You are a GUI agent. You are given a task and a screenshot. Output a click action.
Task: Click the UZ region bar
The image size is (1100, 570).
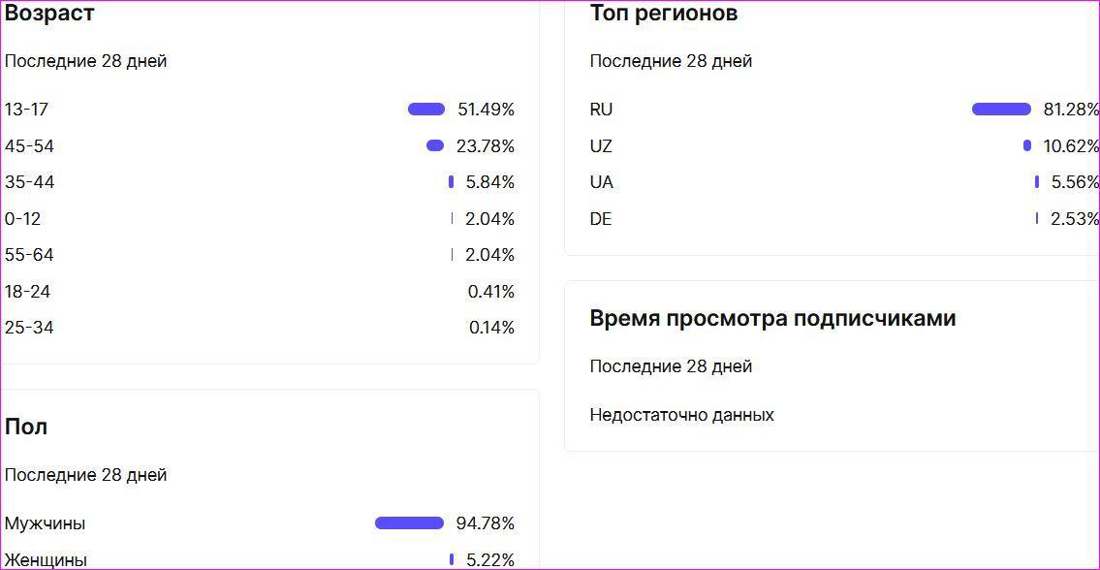pyautogui.click(x=1027, y=146)
